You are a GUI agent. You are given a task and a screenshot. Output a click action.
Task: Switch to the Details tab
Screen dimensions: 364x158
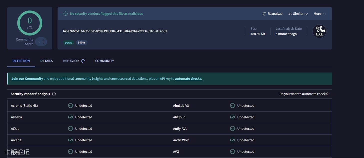[x=46, y=61]
